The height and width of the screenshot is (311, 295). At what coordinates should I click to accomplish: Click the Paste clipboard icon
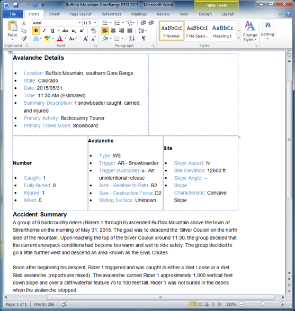click(x=12, y=26)
